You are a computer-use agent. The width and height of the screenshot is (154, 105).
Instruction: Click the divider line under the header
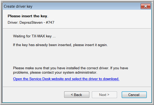click(77, 28)
